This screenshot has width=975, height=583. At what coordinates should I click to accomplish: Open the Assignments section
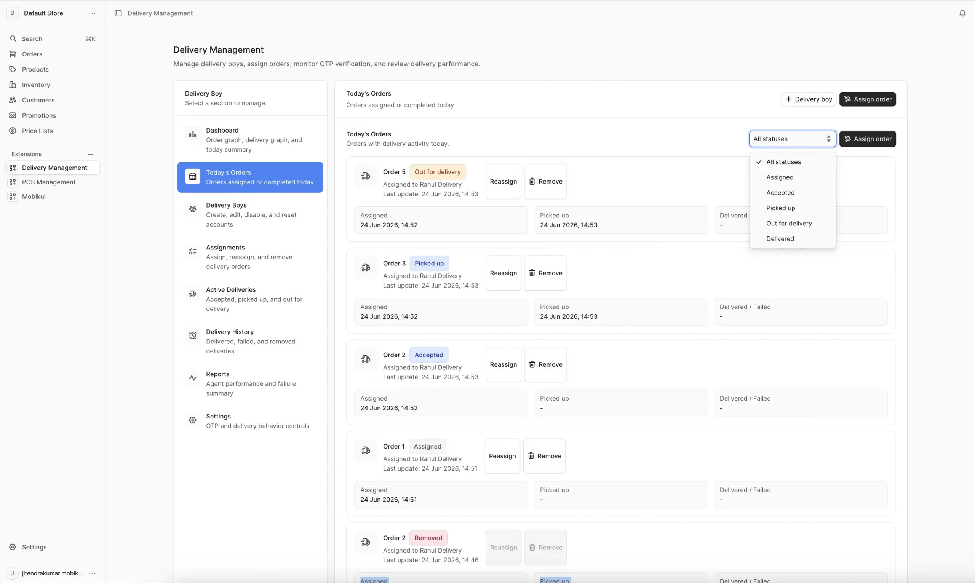[250, 257]
